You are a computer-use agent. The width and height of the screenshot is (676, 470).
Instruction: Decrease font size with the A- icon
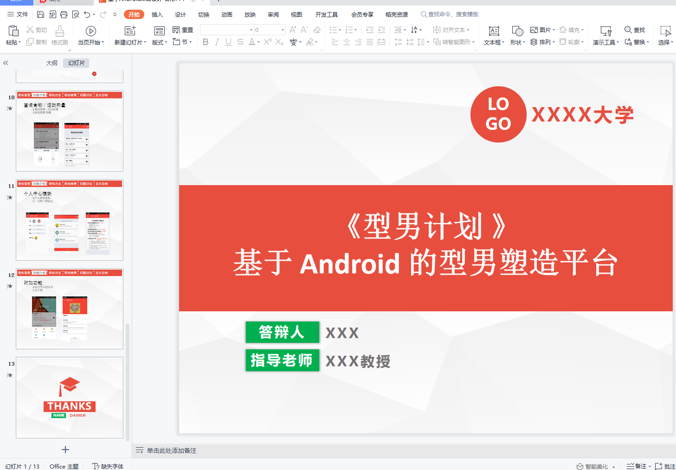(x=304, y=30)
